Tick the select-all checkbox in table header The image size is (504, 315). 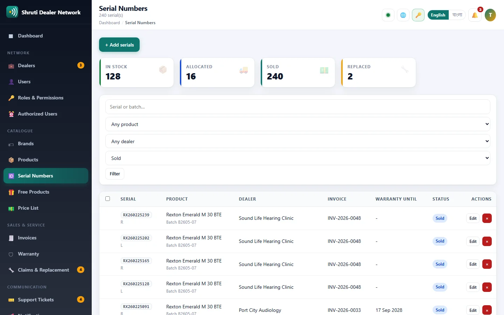coord(108,199)
